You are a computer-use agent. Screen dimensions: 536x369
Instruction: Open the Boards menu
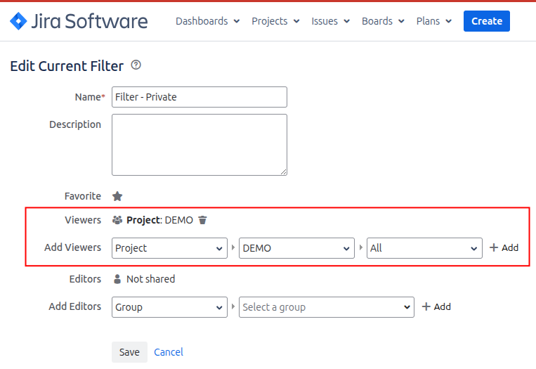[x=383, y=21]
